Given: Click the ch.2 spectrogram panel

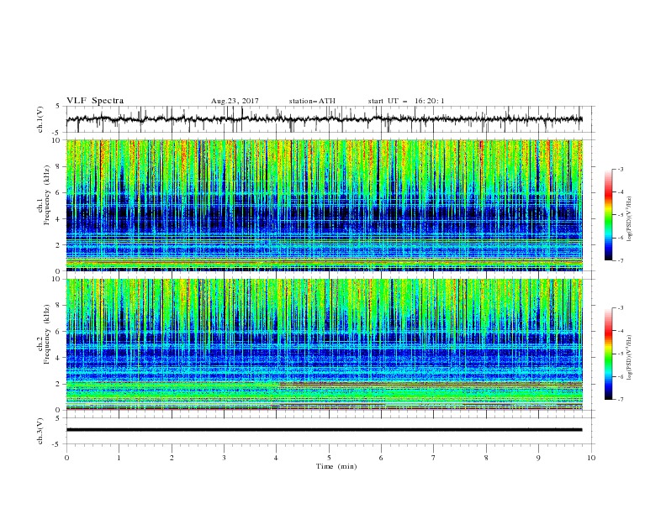Looking at the screenshot, I should click(x=325, y=344).
